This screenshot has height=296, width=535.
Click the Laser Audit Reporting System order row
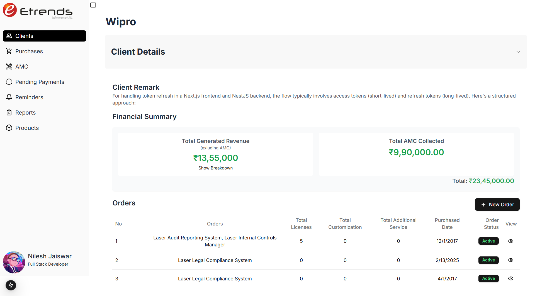pyautogui.click(x=316, y=241)
